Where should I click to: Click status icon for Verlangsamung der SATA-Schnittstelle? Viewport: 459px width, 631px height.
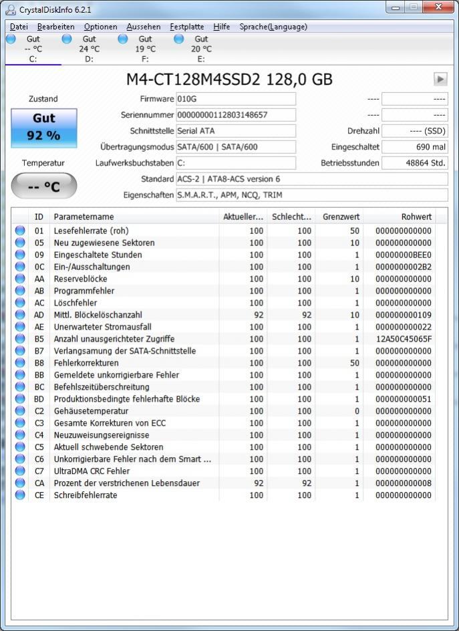[x=20, y=351]
